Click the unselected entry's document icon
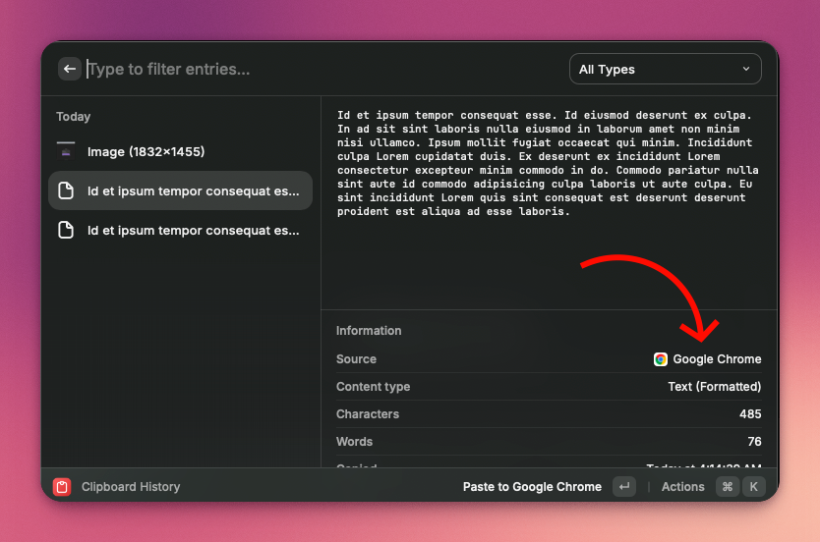Image resolution: width=820 pixels, height=542 pixels. point(66,230)
